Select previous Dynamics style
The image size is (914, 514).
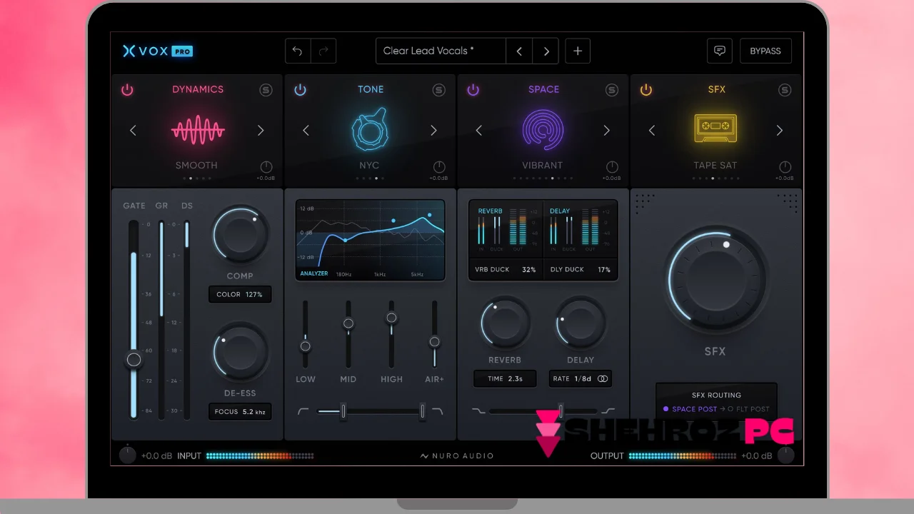click(133, 130)
